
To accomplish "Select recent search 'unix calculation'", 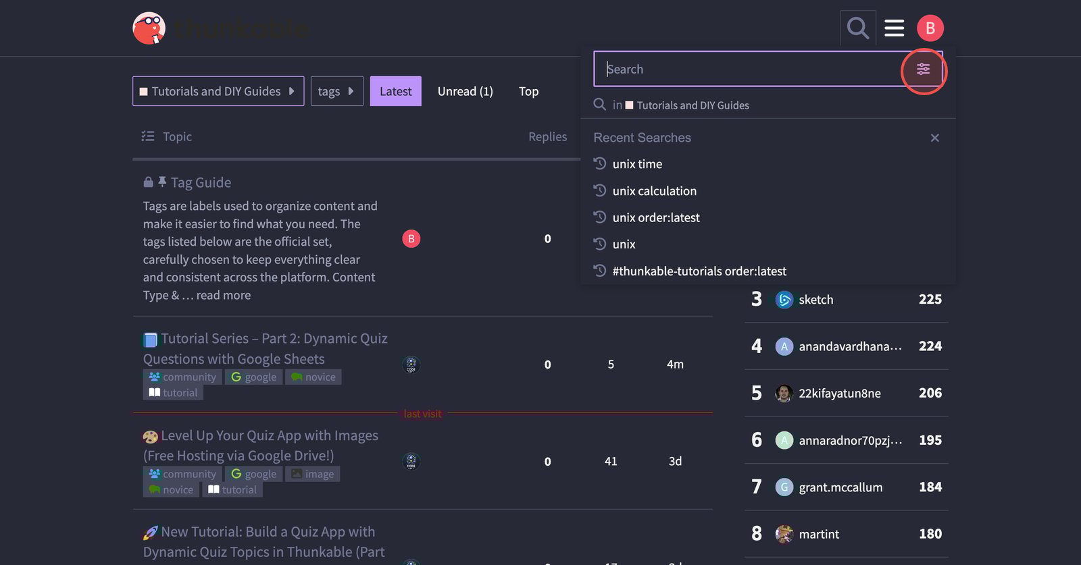I will [x=654, y=191].
